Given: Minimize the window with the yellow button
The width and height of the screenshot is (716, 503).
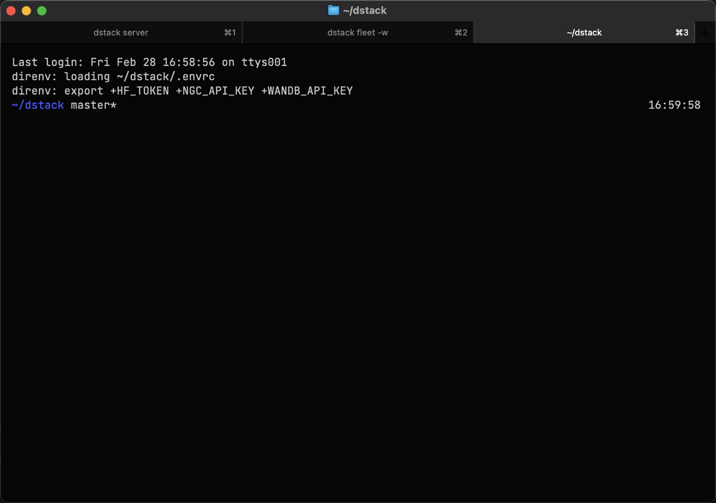Looking at the screenshot, I should [27, 11].
